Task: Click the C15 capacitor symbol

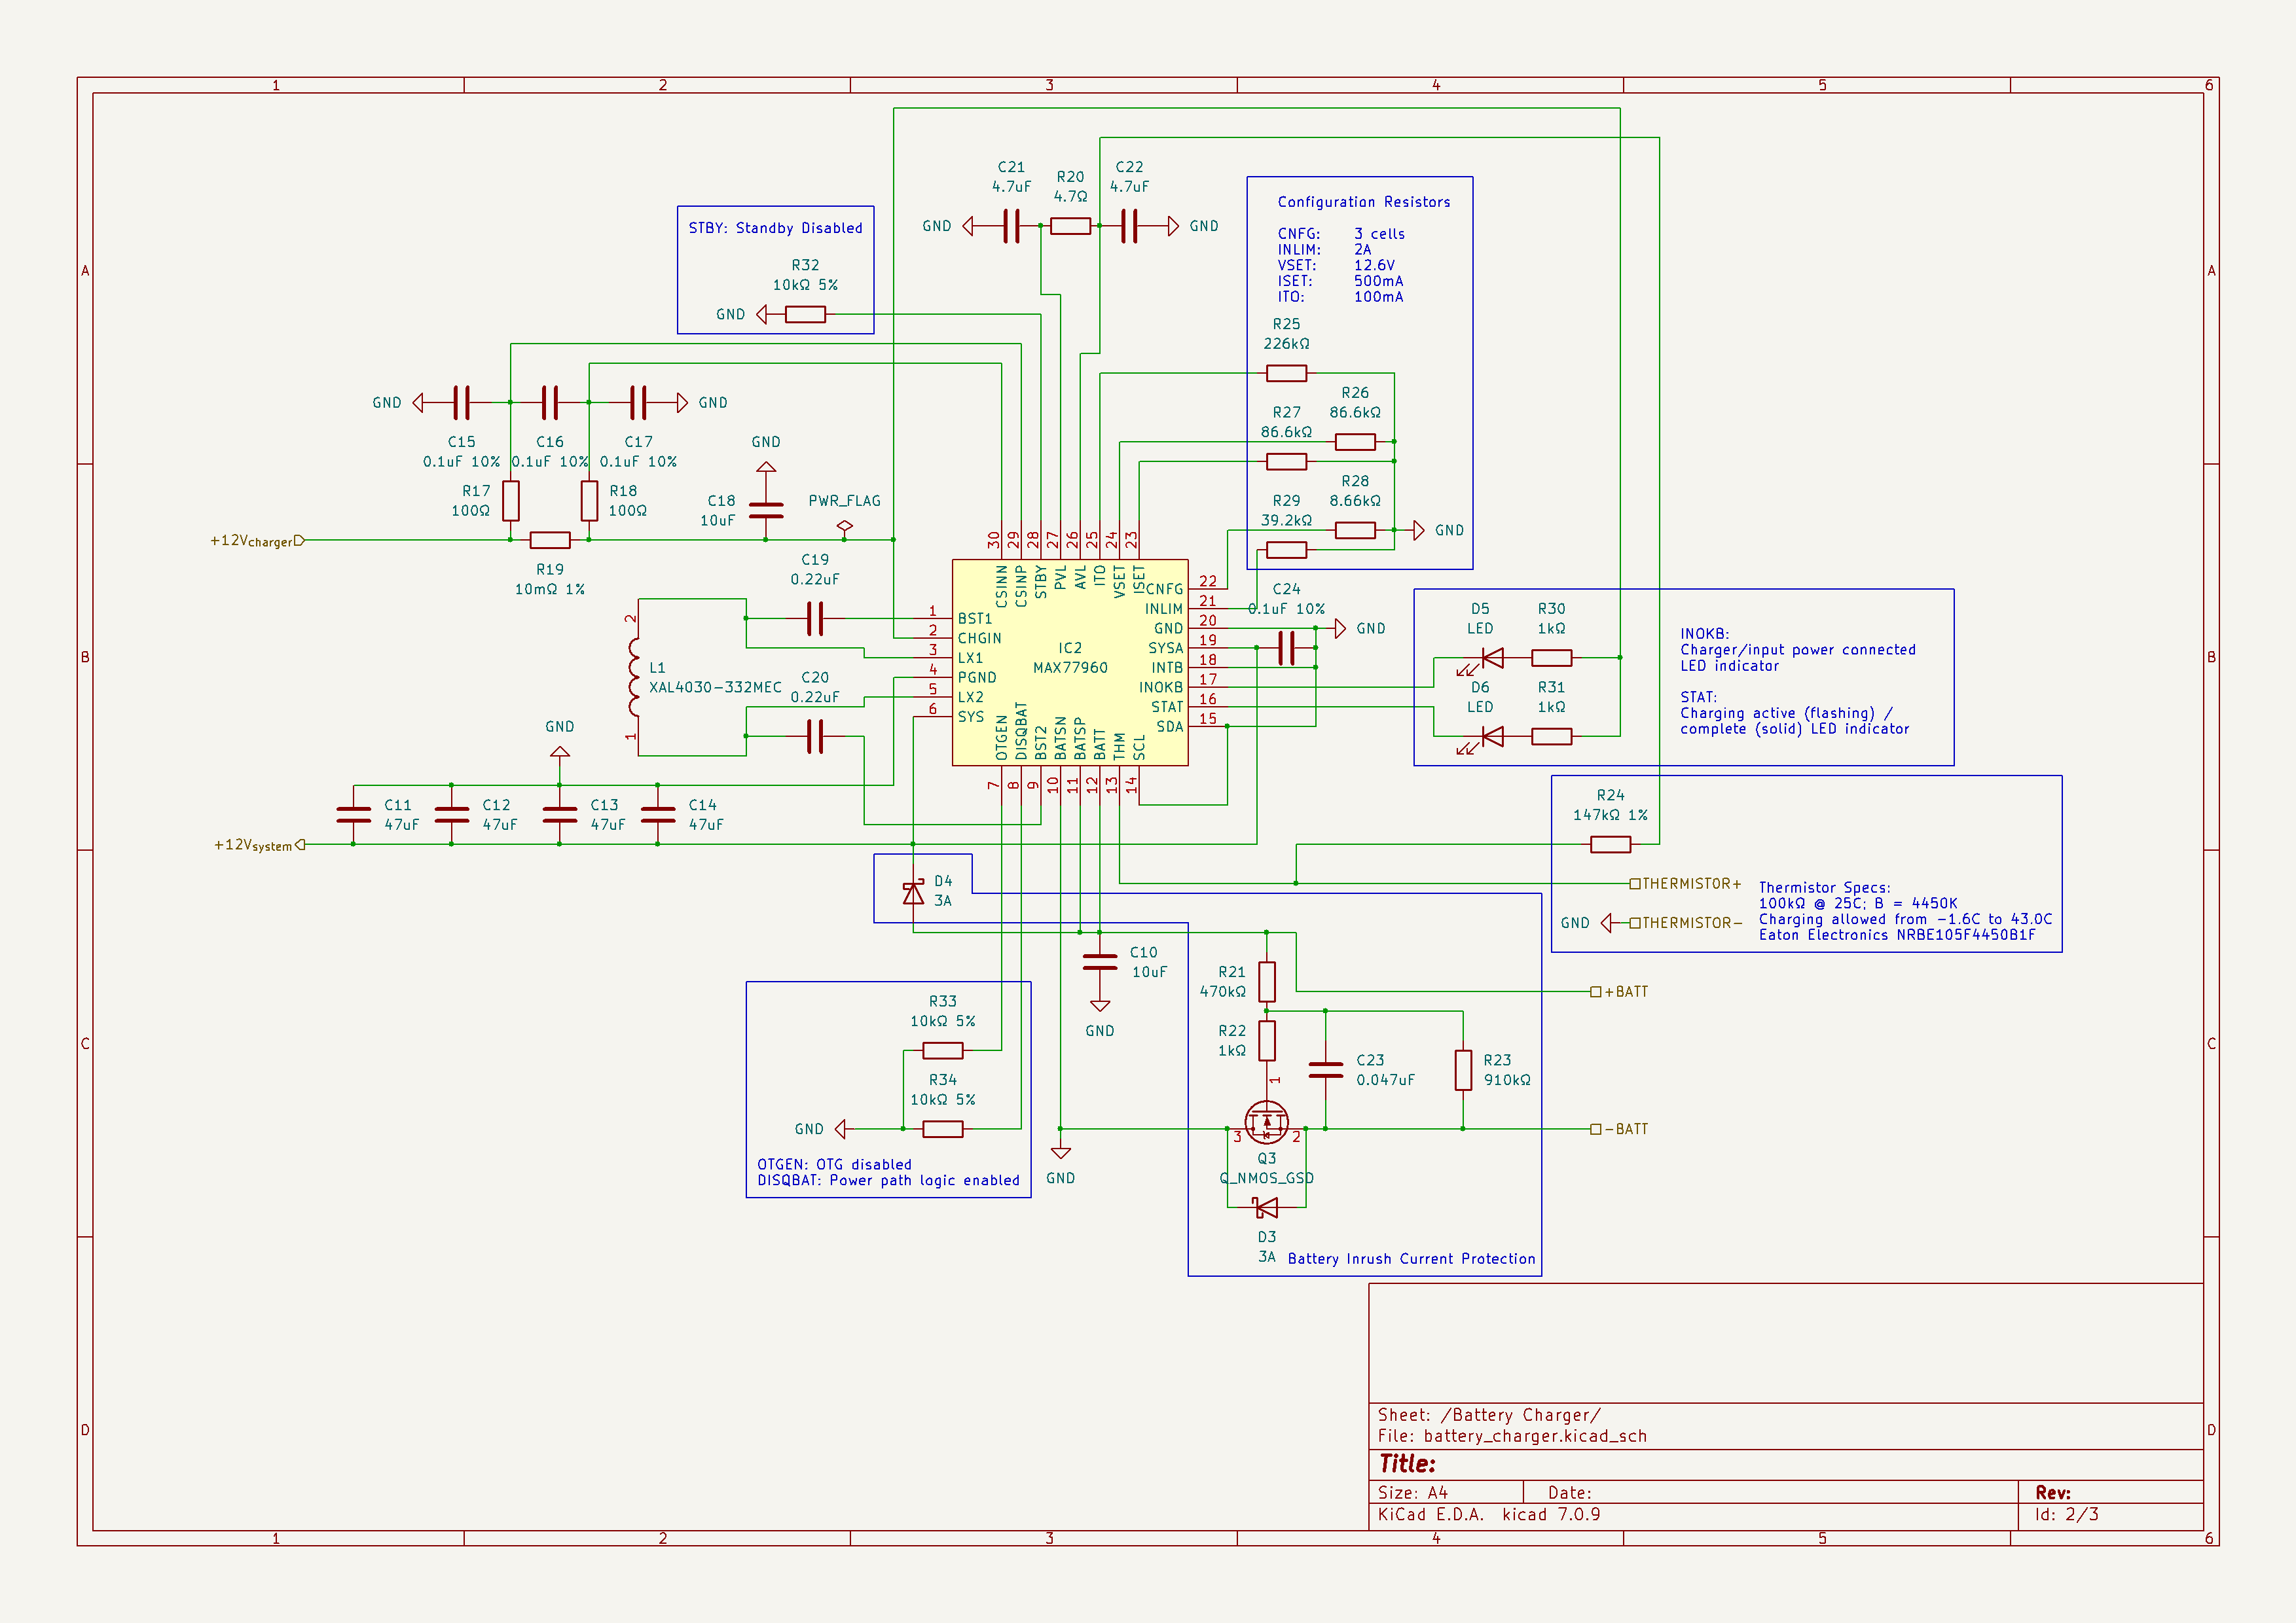Action: [461, 402]
